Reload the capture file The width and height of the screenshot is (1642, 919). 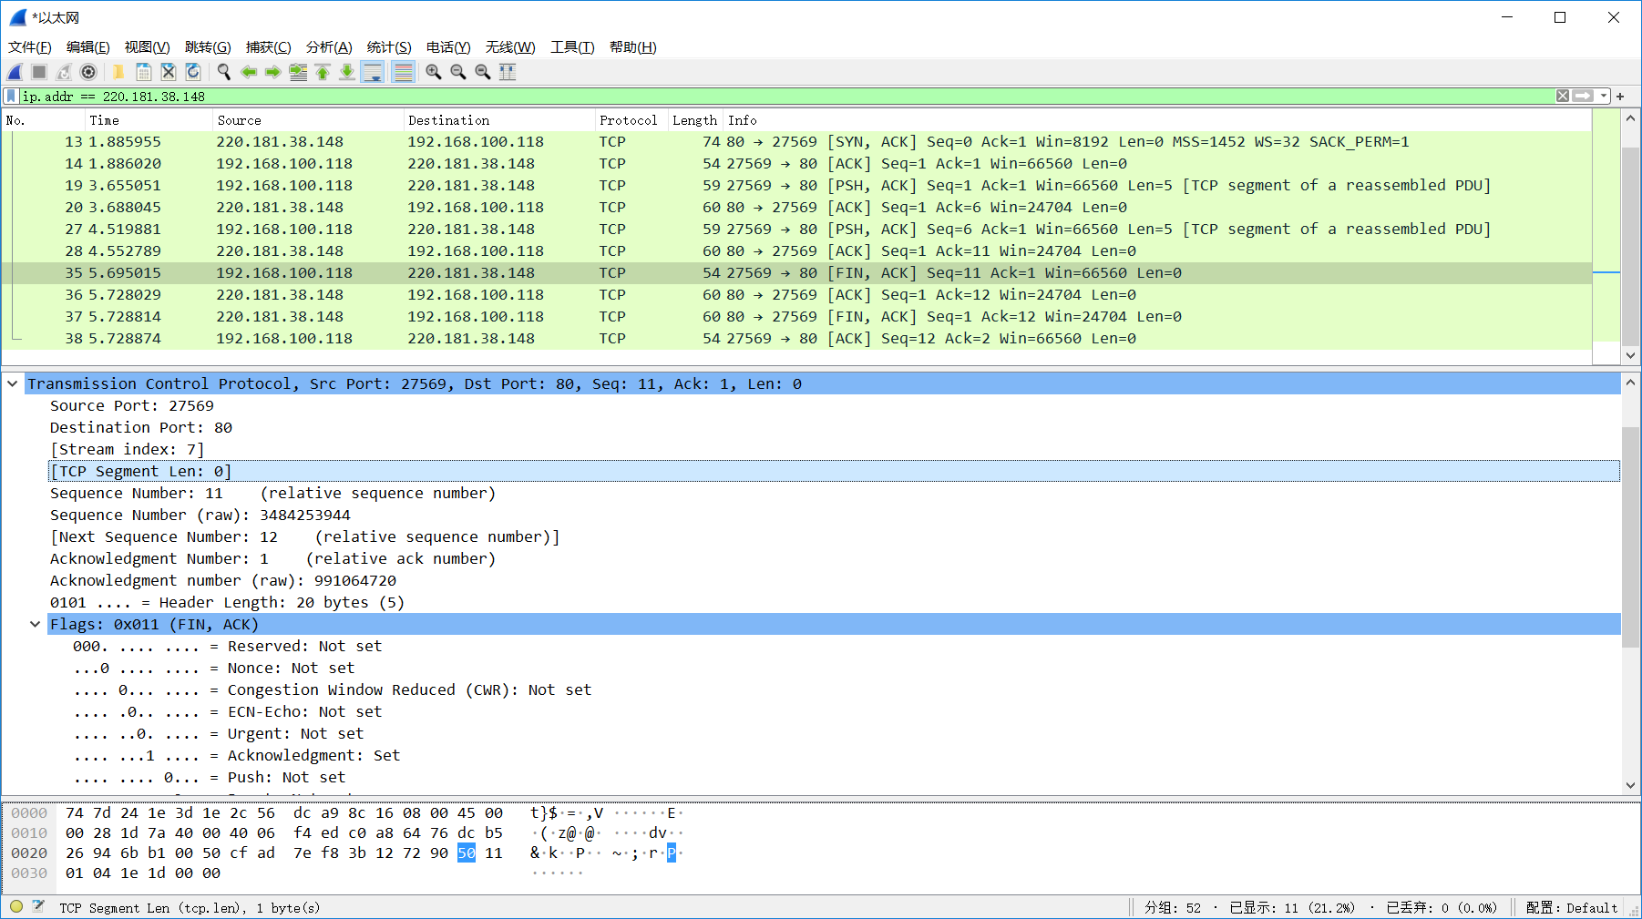tap(193, 72)
